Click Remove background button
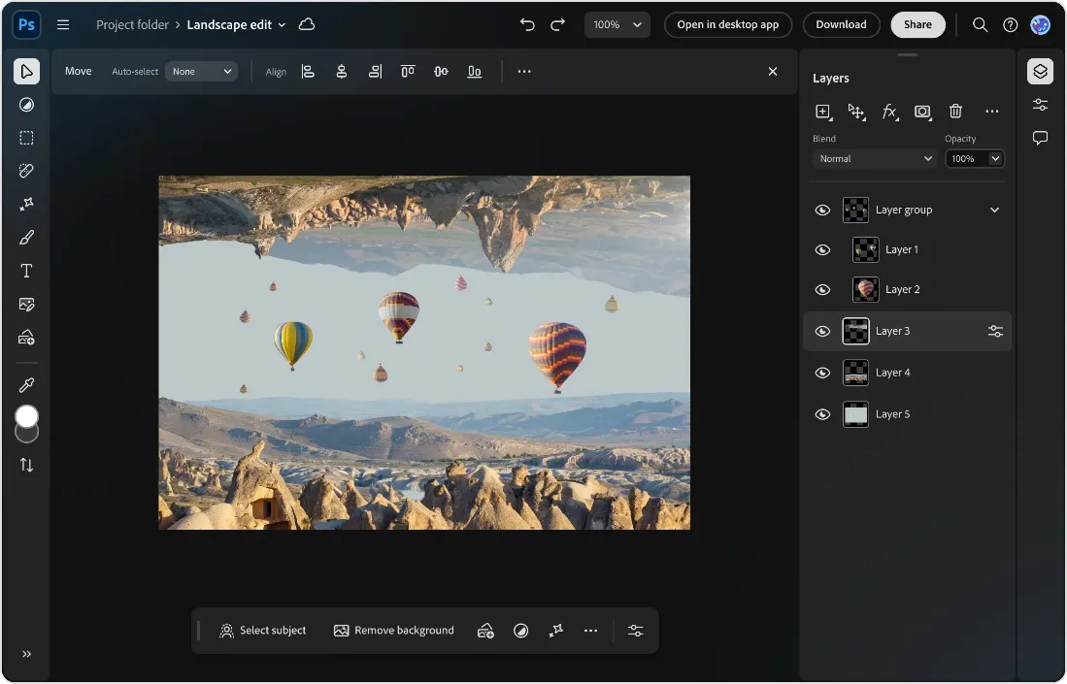This screenshot has width=1067, height=684. coord(394,631)
